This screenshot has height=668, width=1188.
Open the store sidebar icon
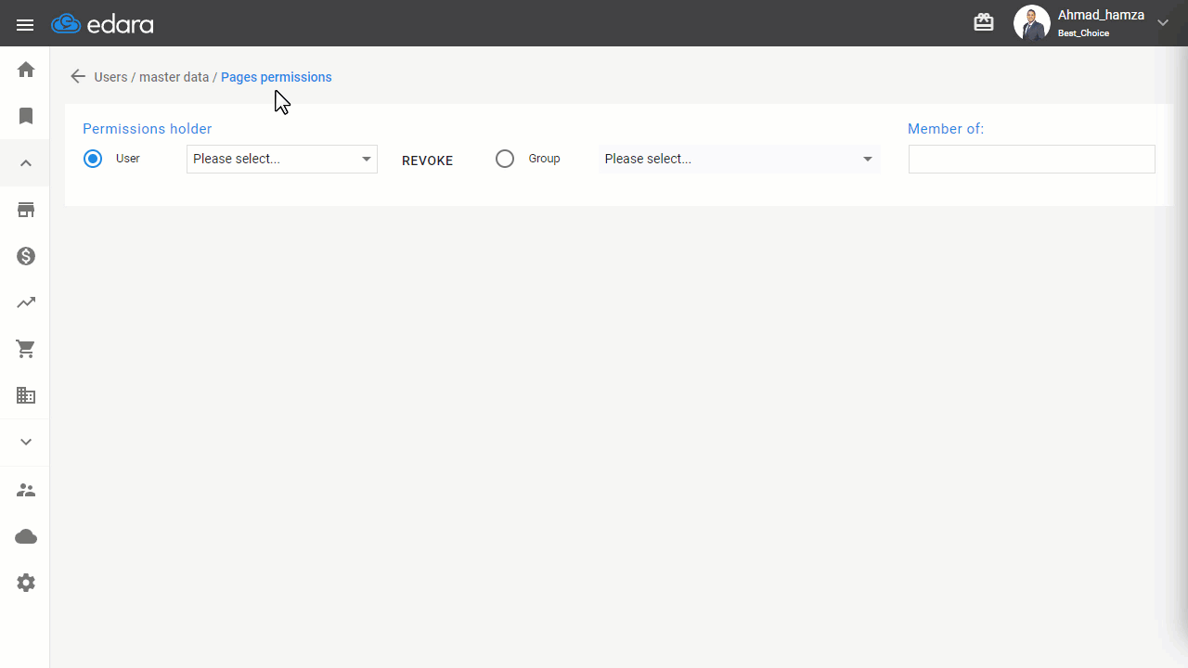(x=26, y=210)
